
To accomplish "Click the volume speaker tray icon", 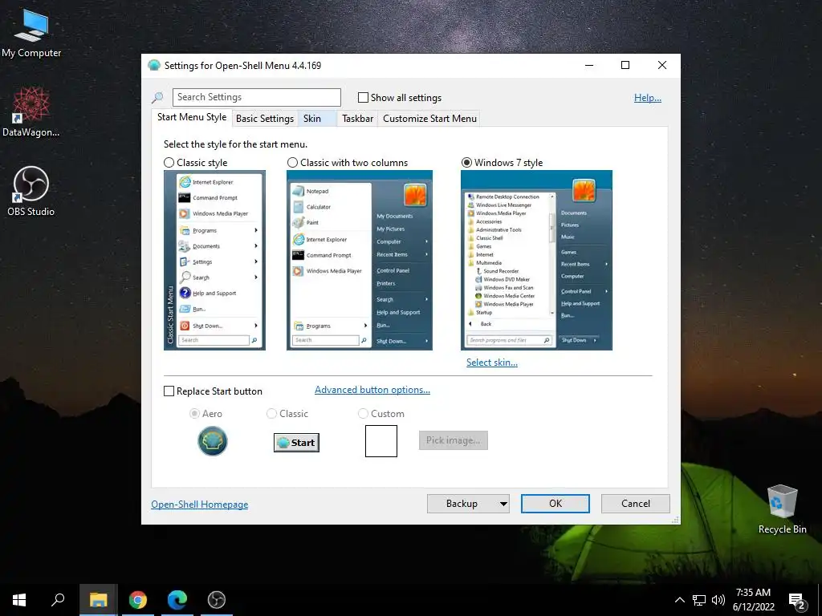I will pos(718,600).
